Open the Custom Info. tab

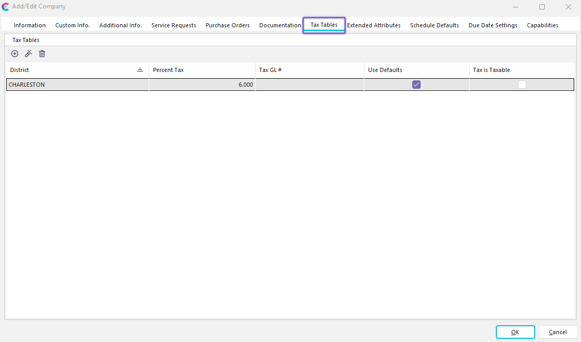(x=73, y=25)
